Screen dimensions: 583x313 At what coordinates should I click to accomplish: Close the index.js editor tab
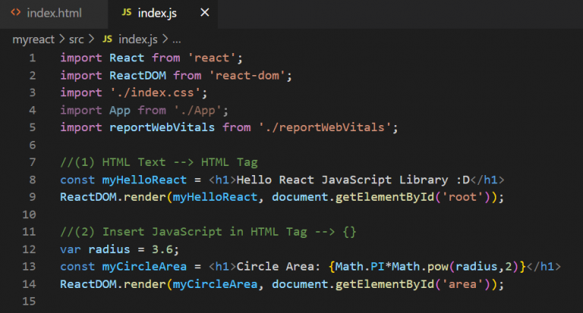203,14
